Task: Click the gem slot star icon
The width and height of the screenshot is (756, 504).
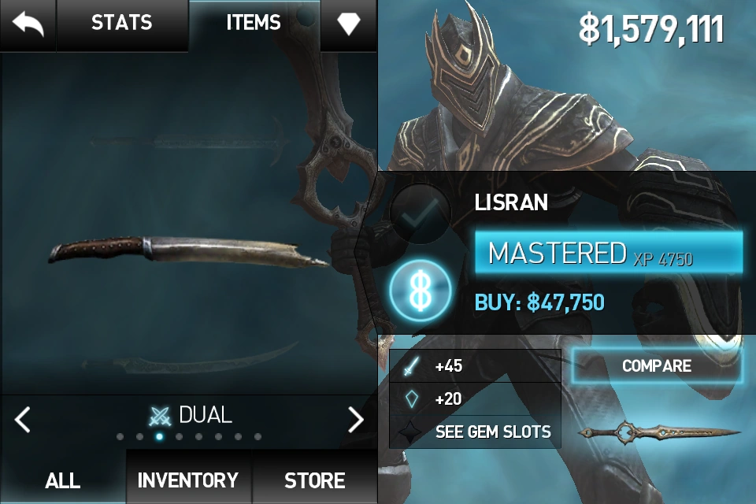Action: coord(410,432)
